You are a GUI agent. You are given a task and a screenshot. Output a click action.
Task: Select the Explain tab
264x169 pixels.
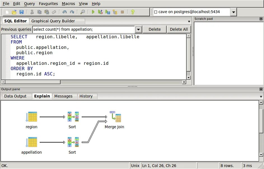pos(42,96)
